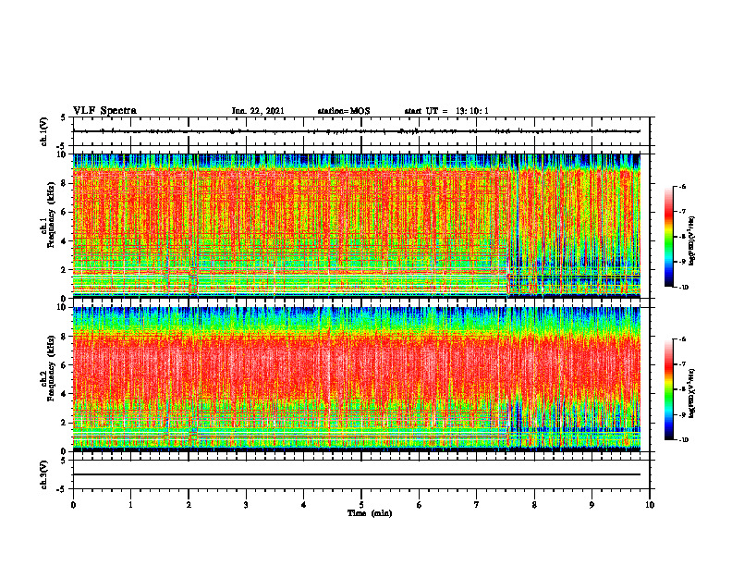Click time-axis tick label "2"
This screenshot has height=566, width=732.
(x=189, y=505)
